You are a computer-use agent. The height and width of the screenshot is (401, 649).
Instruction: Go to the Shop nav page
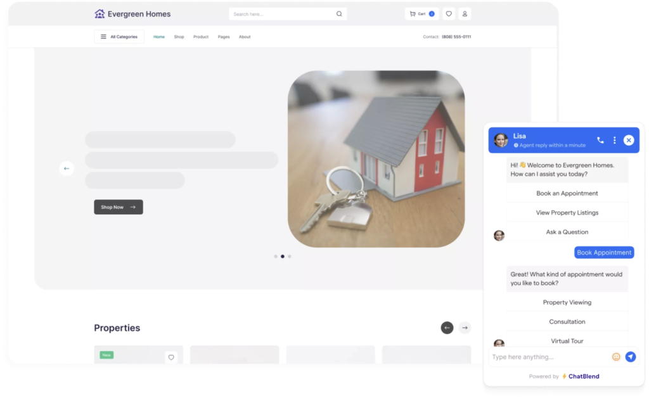[x=179, y=37]
